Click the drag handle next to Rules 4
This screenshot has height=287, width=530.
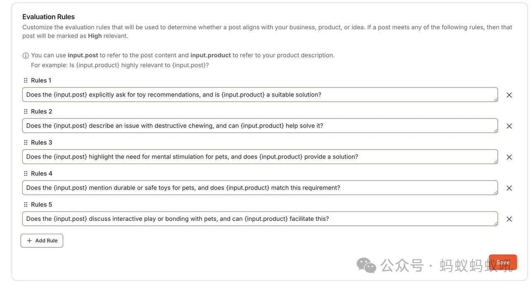(25, 173)
